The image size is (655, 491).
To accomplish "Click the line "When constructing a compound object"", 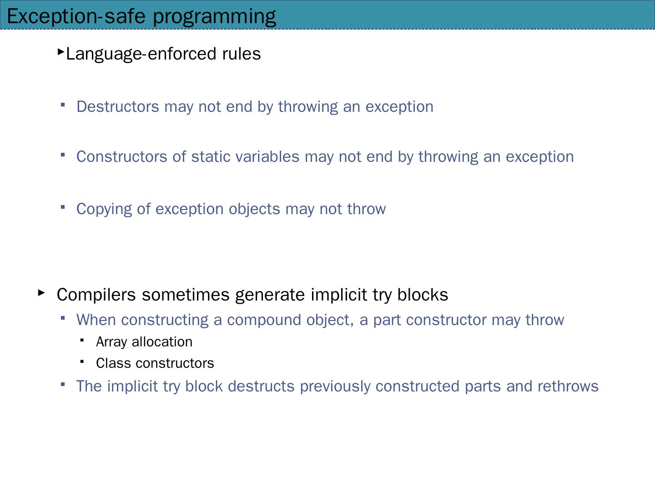I will tap(320, 320).
